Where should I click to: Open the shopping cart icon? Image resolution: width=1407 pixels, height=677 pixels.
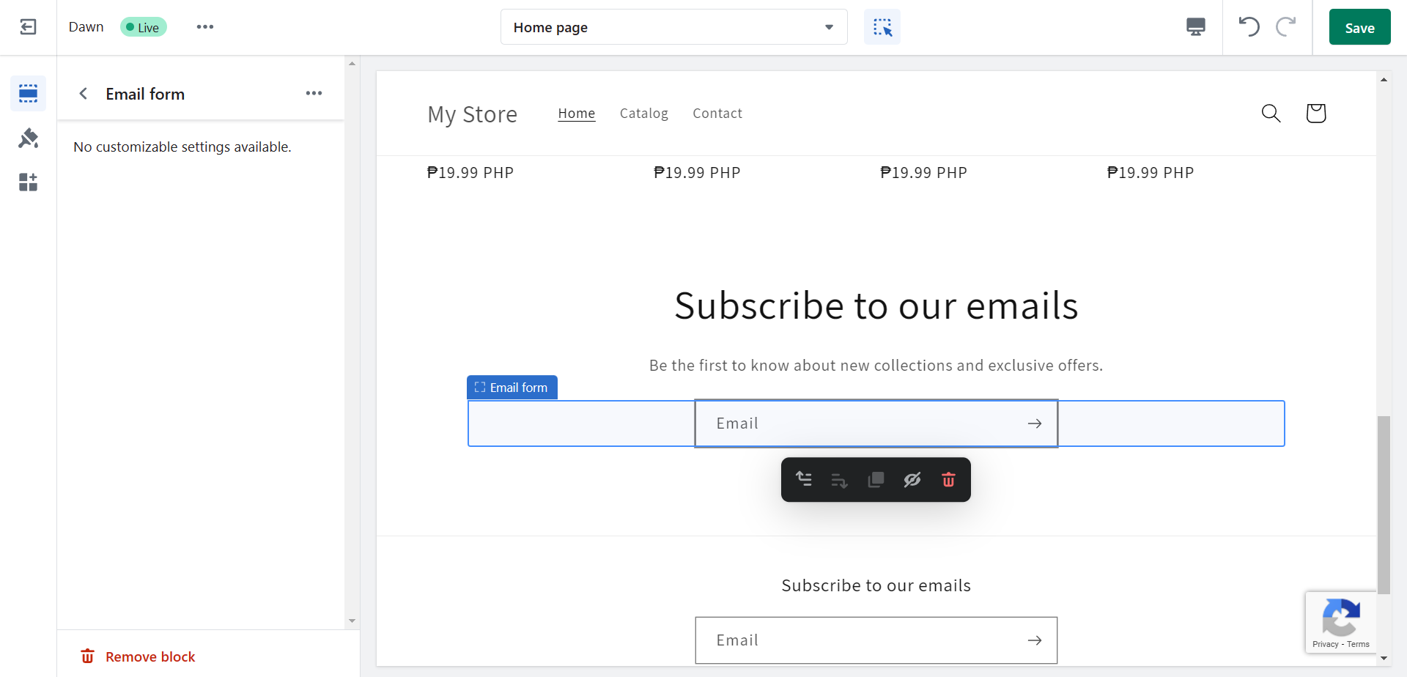[1316, 113]
